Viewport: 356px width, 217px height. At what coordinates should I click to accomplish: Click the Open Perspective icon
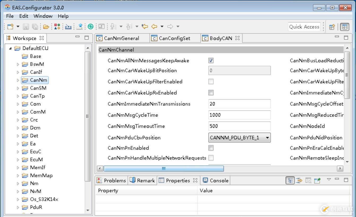pos(332,27)
